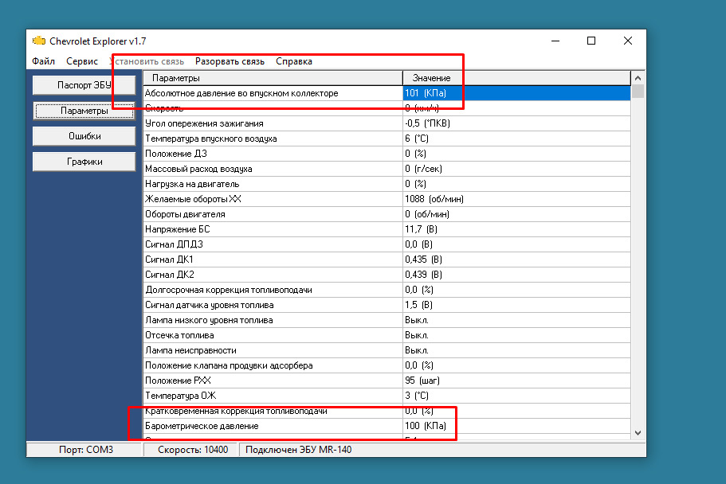Image resolution: width=726 pixels, height=484 pixels.
Task: Select the Долгосрочная коррекция топливоподачи row
Action: coord(387,290)
